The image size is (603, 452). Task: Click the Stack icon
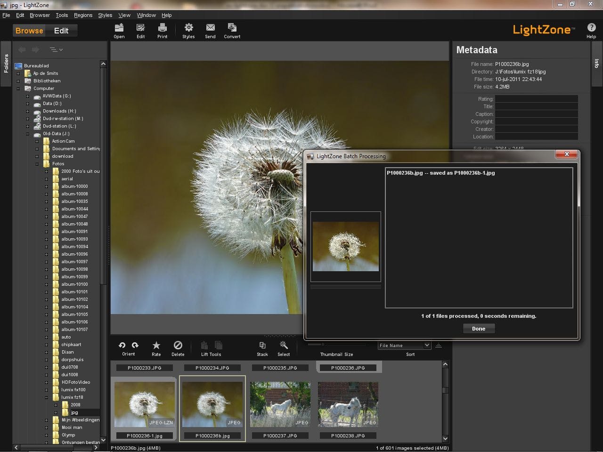click(262, 346)
